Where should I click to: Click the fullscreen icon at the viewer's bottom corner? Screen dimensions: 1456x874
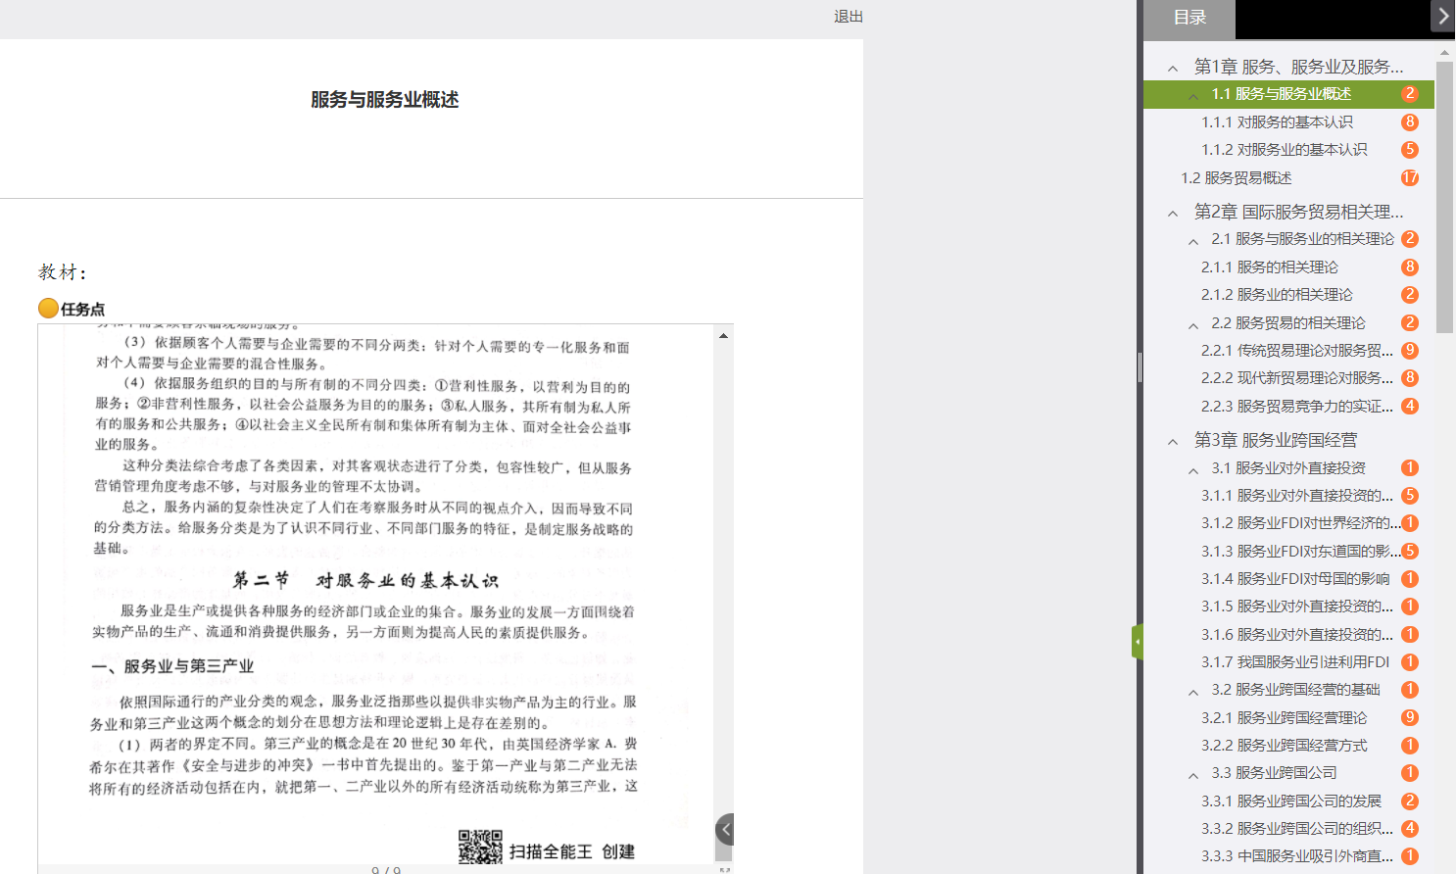pyautogui.click(x=724, y=869)
